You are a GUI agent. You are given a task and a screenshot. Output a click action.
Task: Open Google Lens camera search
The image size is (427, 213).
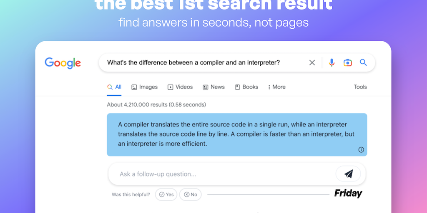(x=347, y=63)
